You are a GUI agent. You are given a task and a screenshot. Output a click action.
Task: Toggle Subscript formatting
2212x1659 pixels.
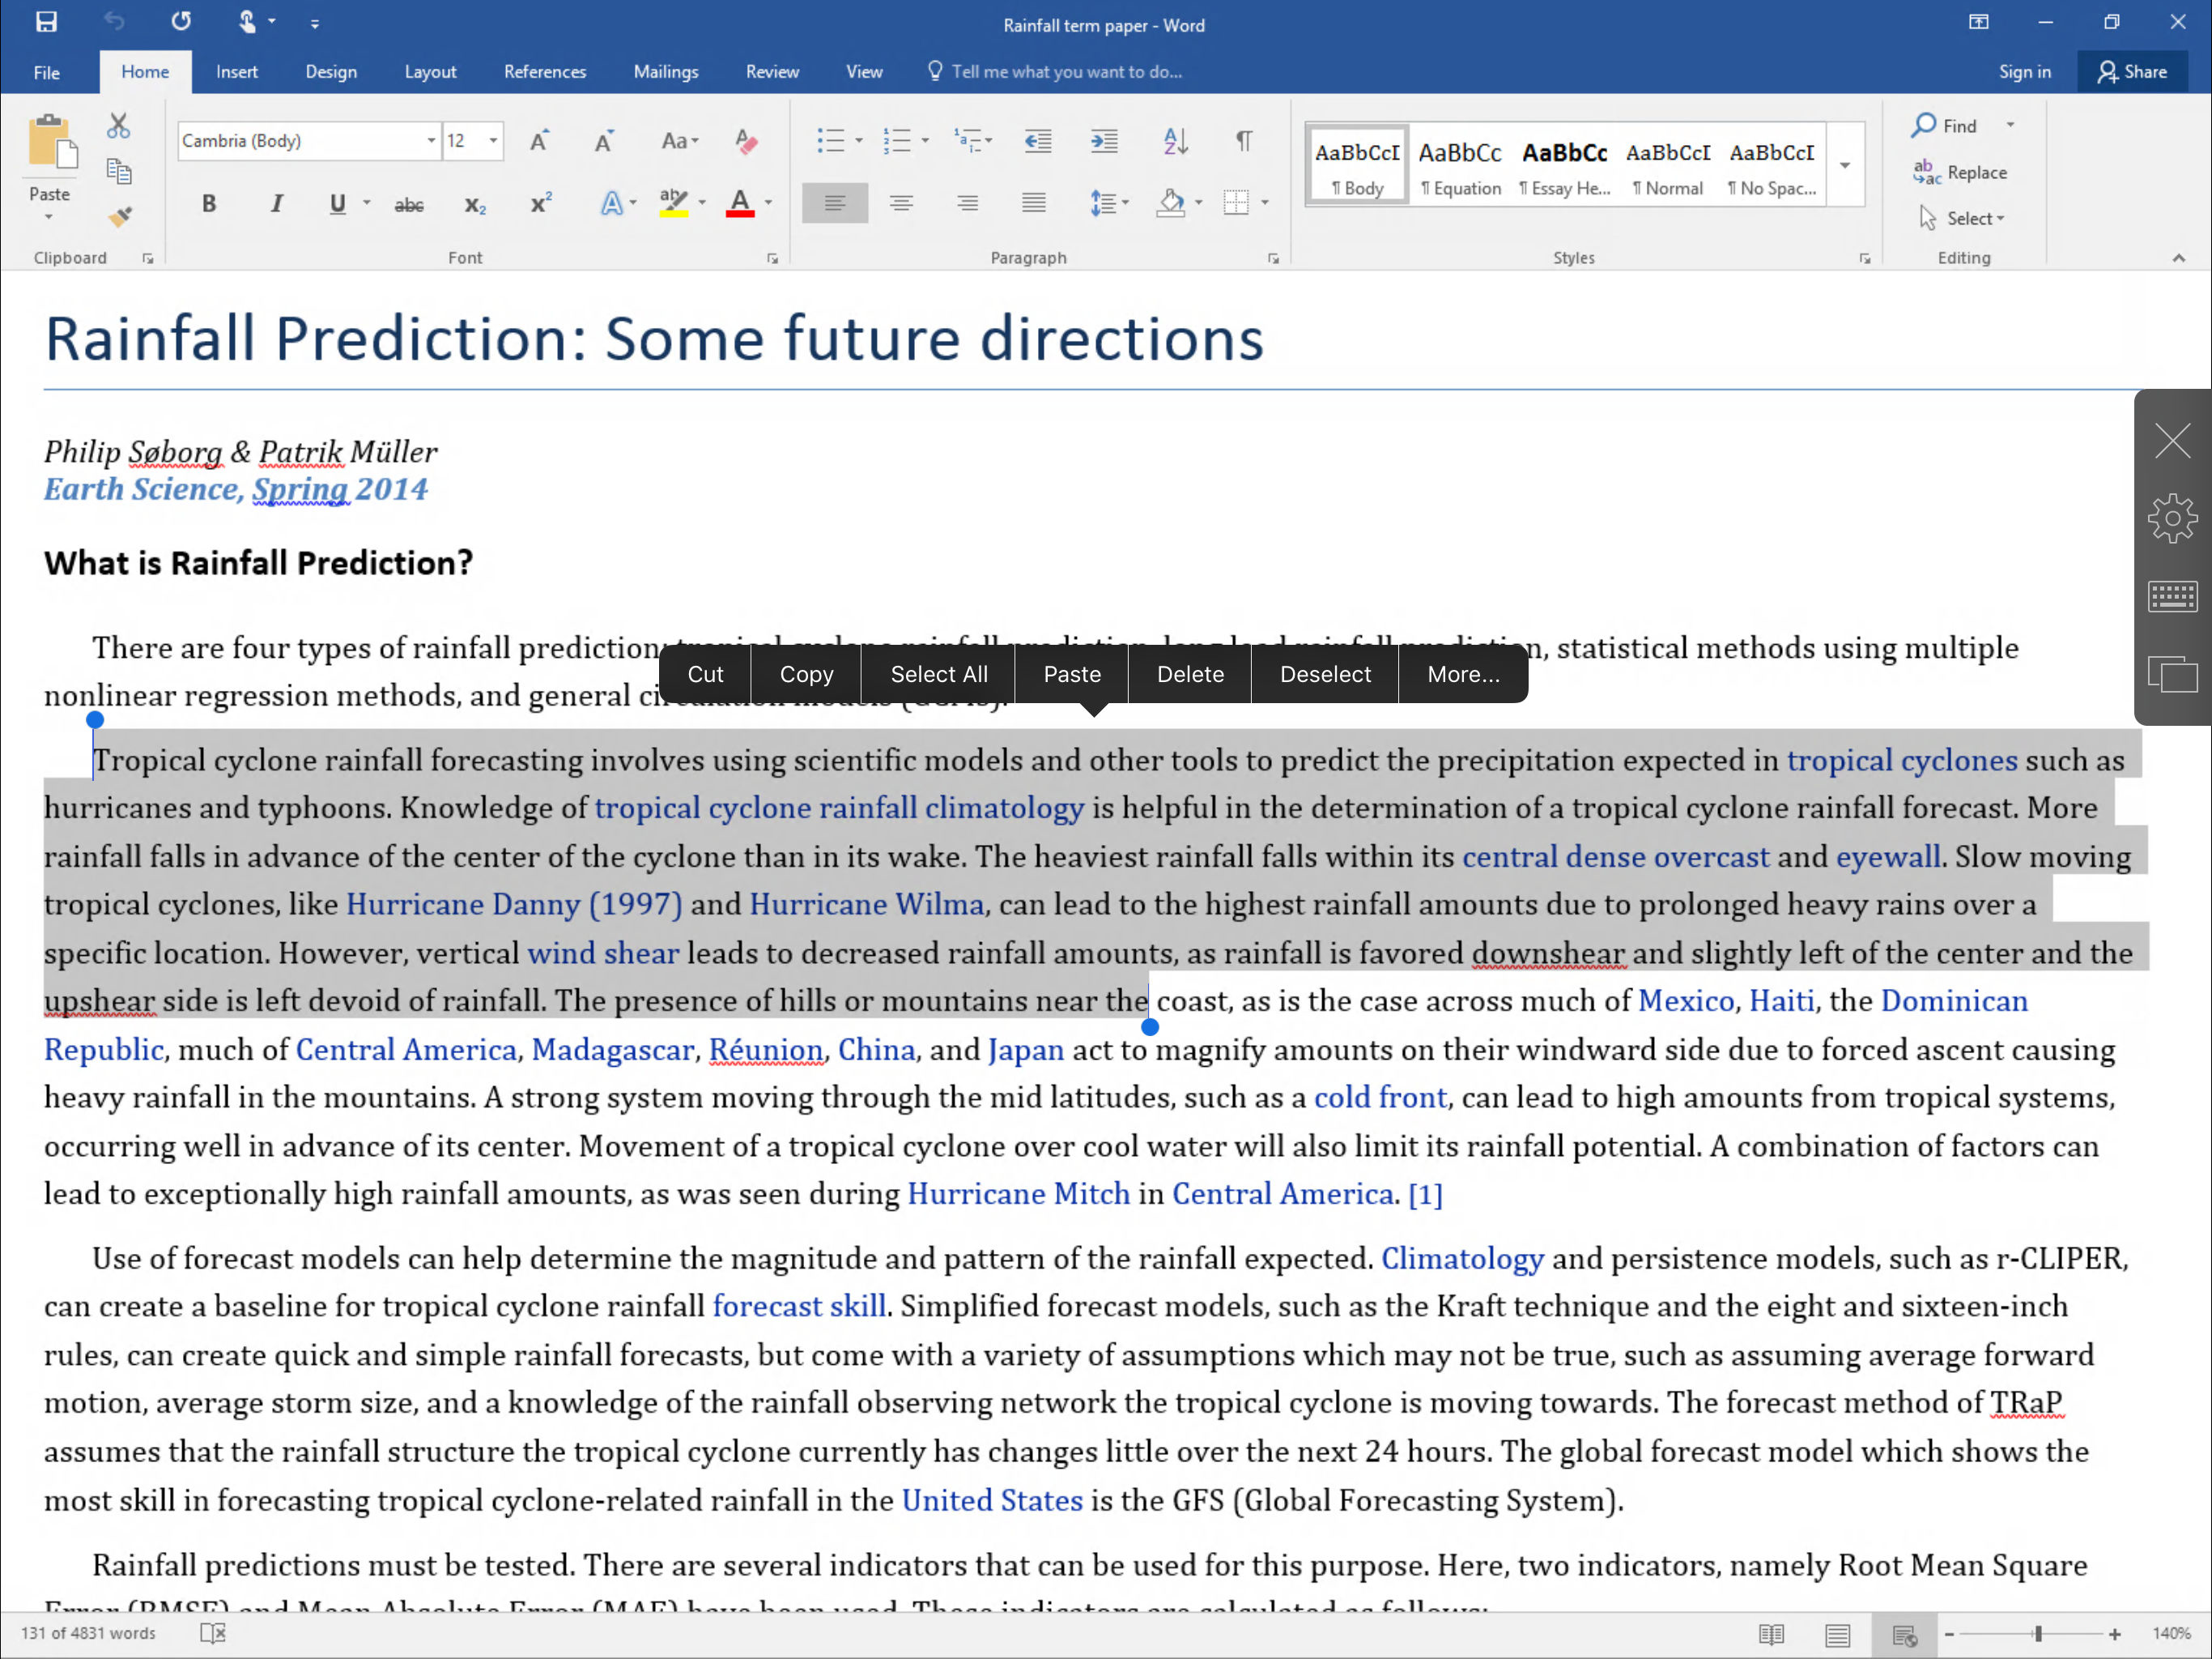(x=475, y=205)
